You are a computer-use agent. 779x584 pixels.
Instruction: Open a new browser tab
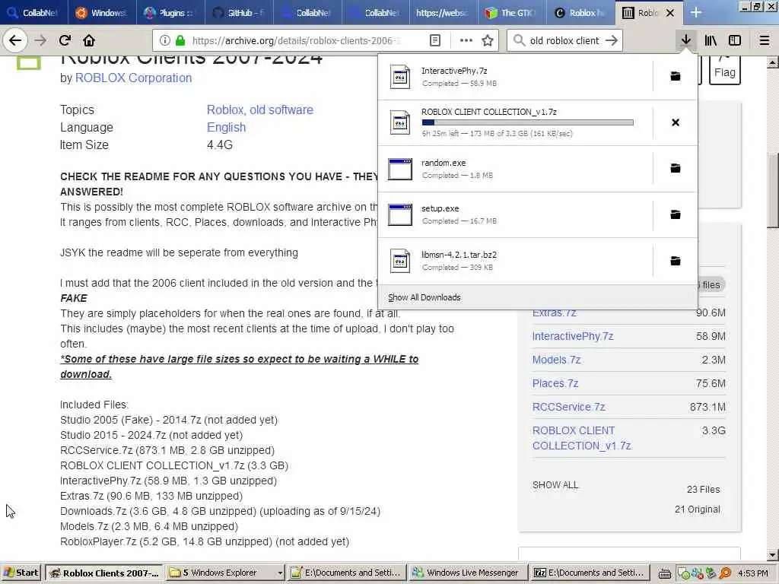click(x=696, y=12)
